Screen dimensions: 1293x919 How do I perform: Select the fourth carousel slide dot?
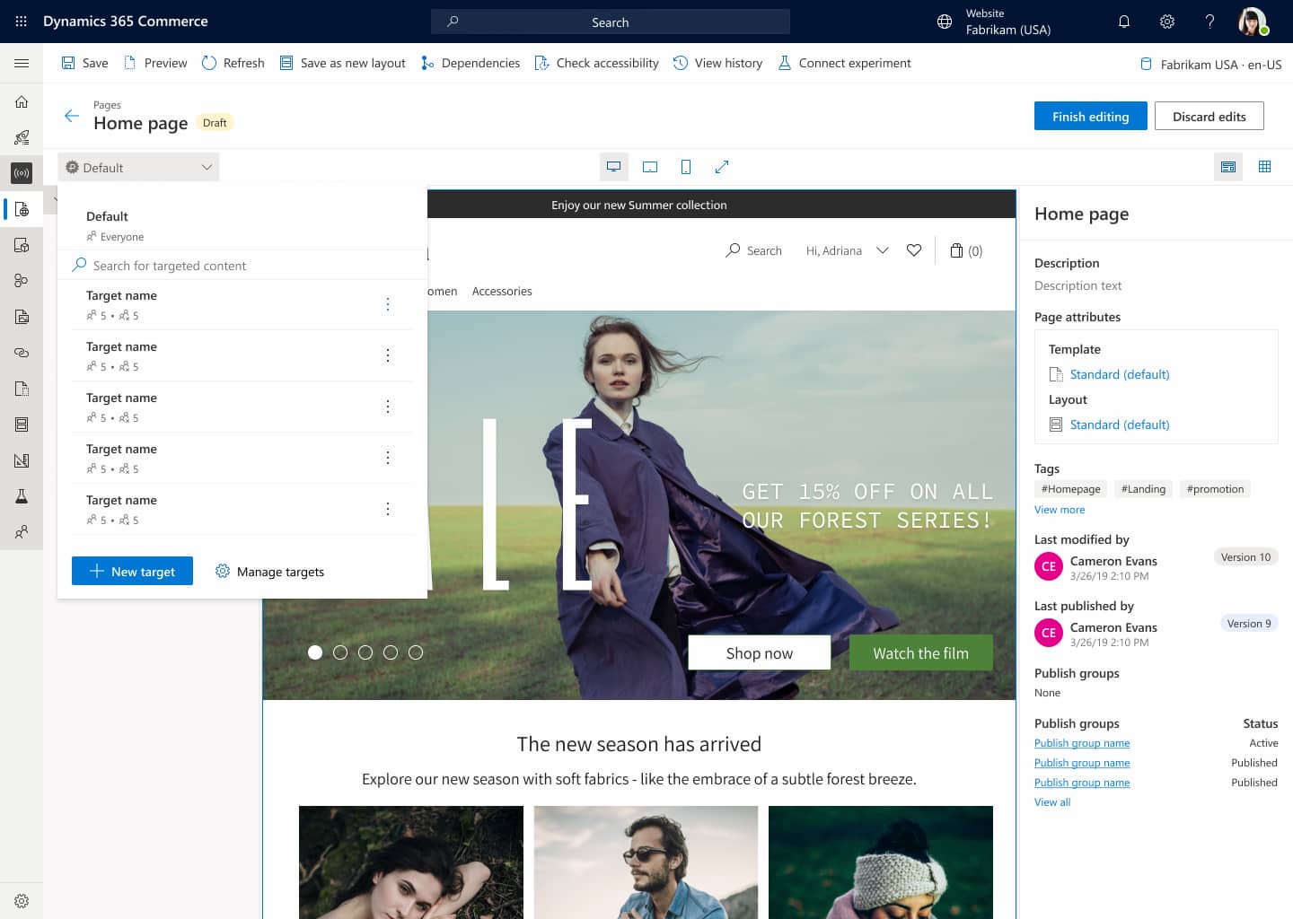391,652
